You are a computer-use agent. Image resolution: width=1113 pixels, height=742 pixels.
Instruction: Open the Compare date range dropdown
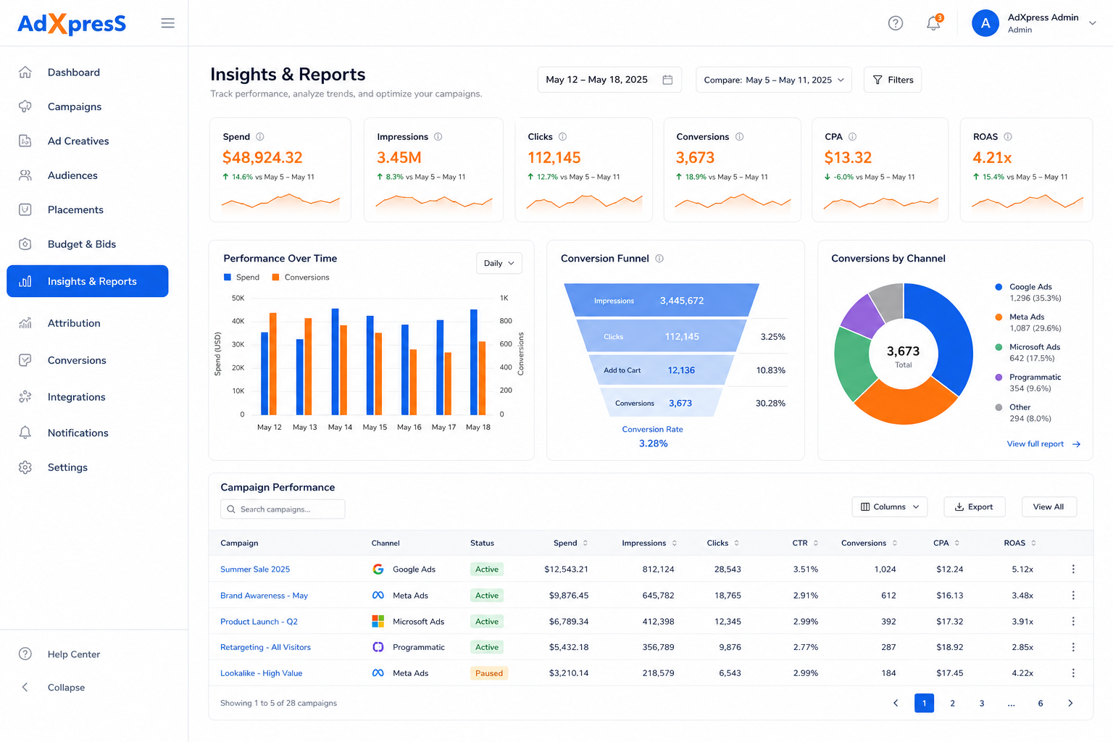(x=774, y=80)
